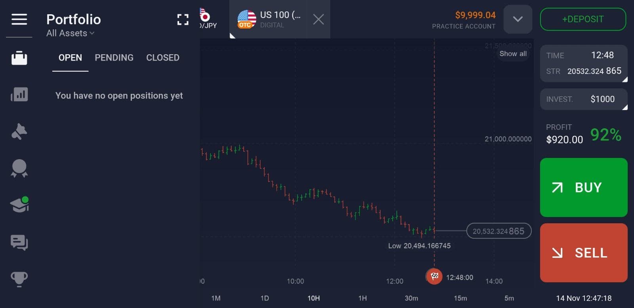The height and width of the screenshot is (308, 634).
Task: Open the Portfolio briefcase icon
Action: coord(19,58)
